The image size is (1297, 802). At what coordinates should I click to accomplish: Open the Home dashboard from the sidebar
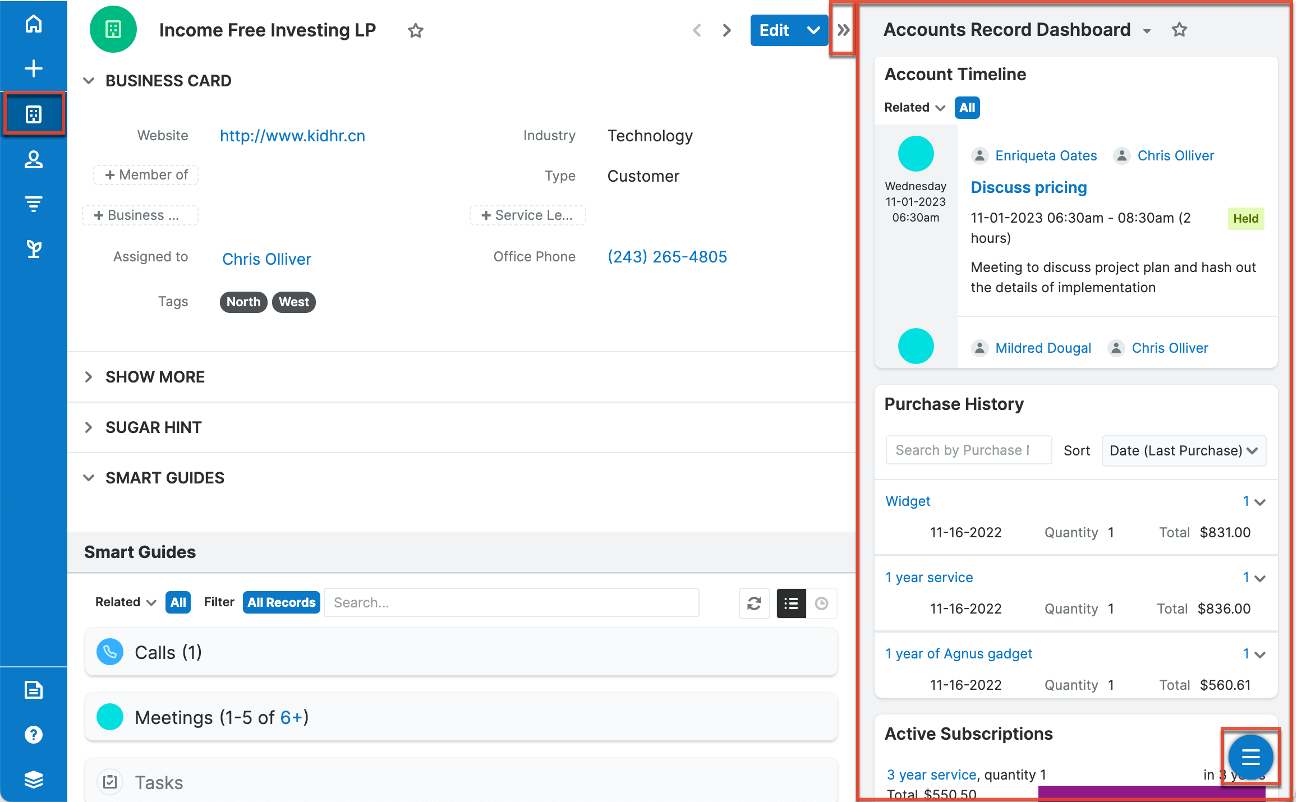(34, 23)
